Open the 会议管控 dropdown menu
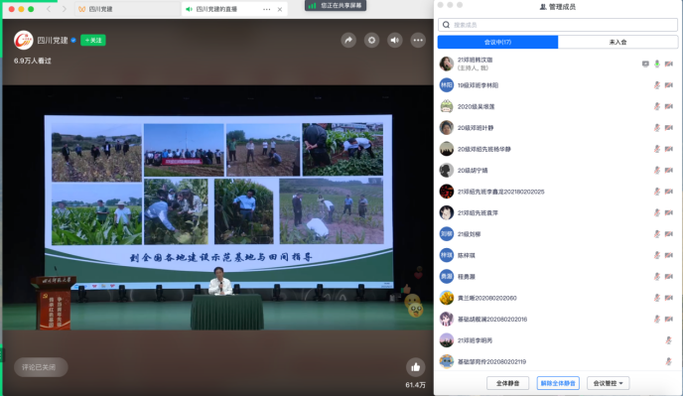Viewport: 684px width, 396px height. click(x=608, y=383)
